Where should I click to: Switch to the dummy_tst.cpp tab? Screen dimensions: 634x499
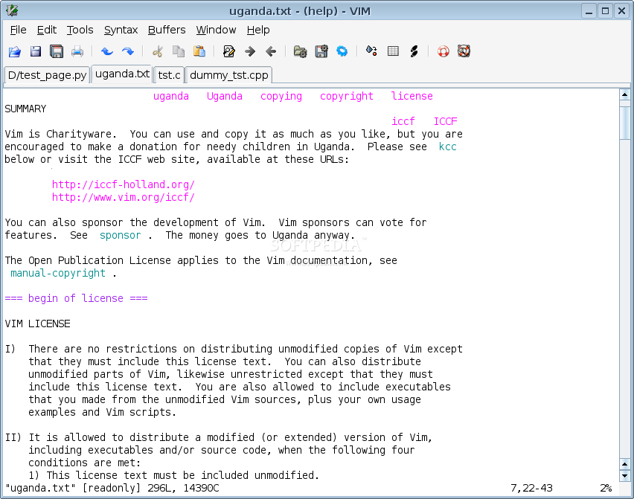point(229,75)
